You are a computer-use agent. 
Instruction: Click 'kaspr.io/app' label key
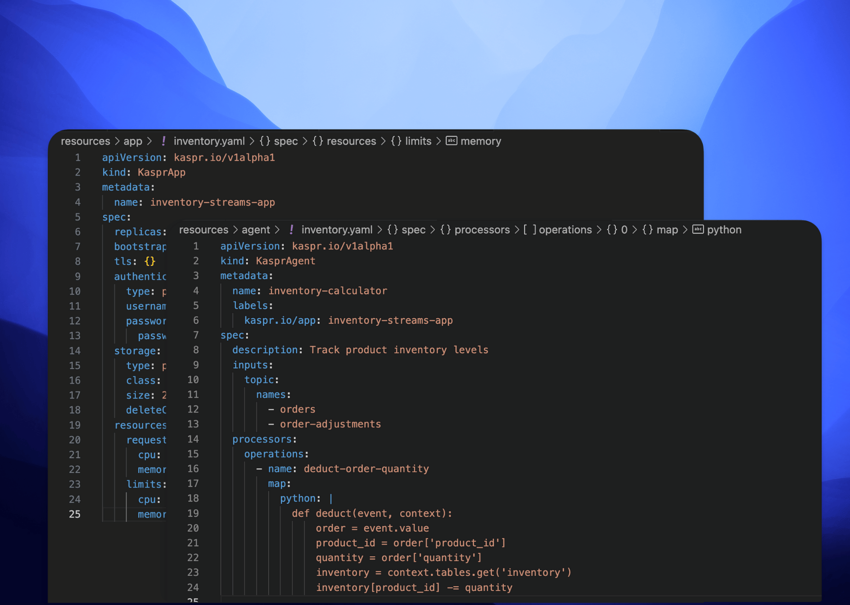(280, 321)
